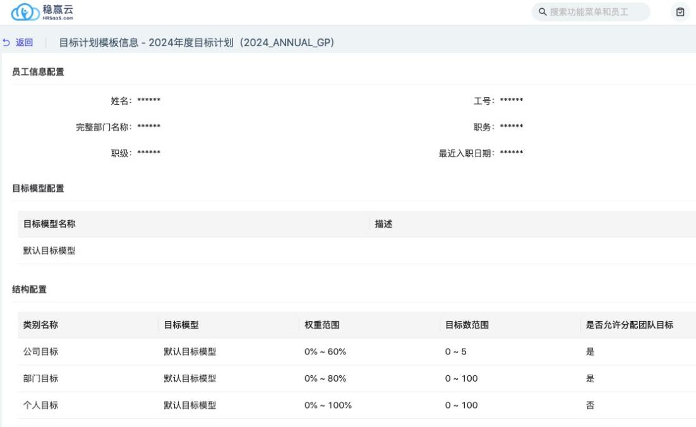Click the 否 value in 个人目标 row
This screenshot has height=427, width=696.
click(x=590, y=405)
